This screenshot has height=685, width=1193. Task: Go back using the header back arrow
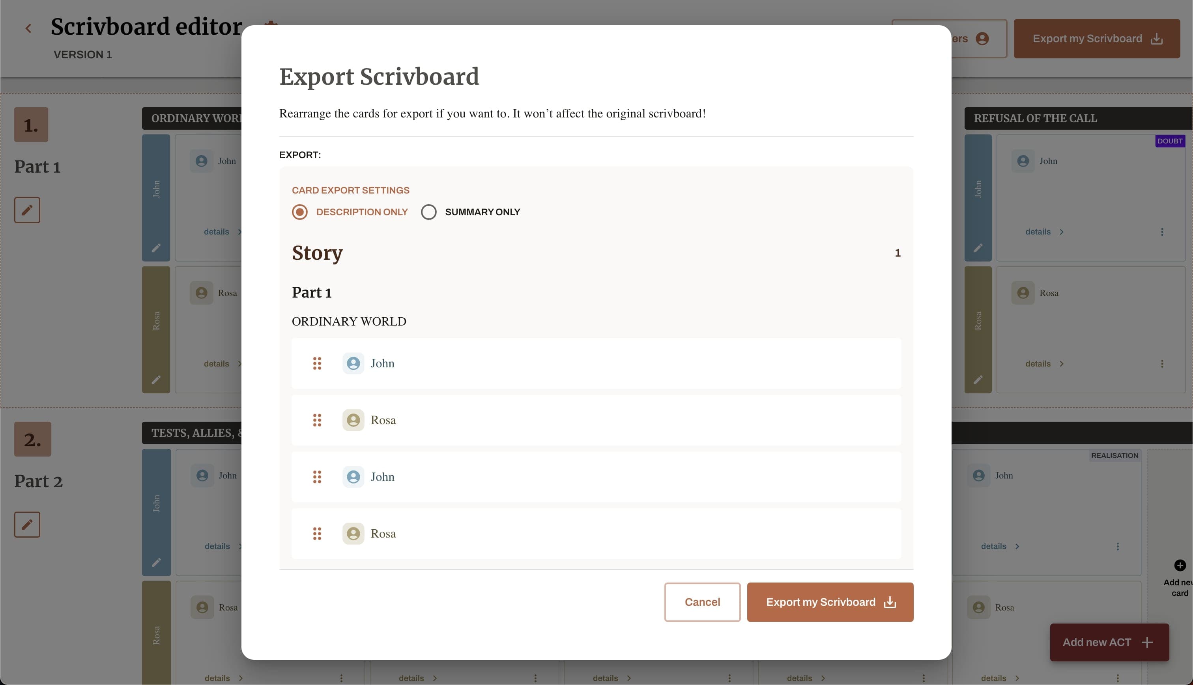(x=28, y=29)
